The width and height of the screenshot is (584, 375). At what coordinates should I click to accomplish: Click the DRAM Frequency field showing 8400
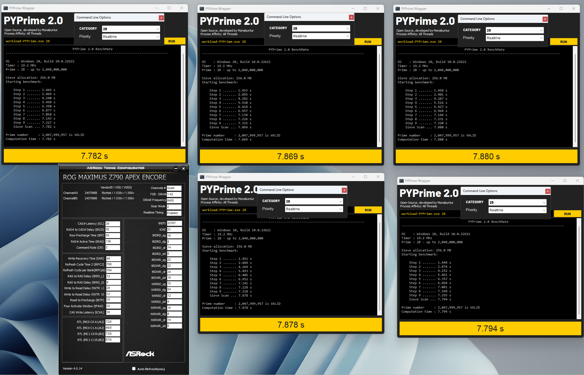coord(174,201)
